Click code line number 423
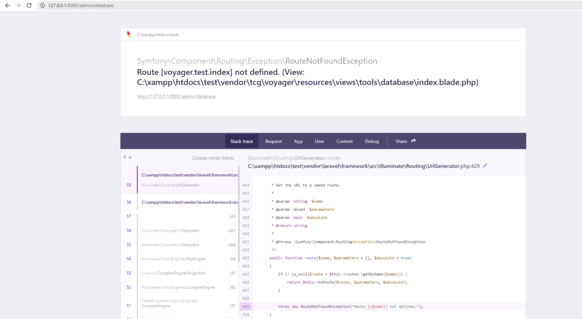 [246, 258]
